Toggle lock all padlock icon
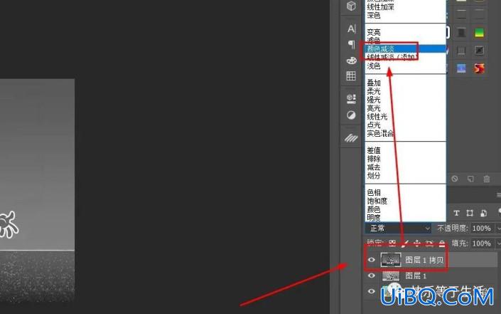Image resolution: width=501 pixels, height=314 pixels. 441,244
